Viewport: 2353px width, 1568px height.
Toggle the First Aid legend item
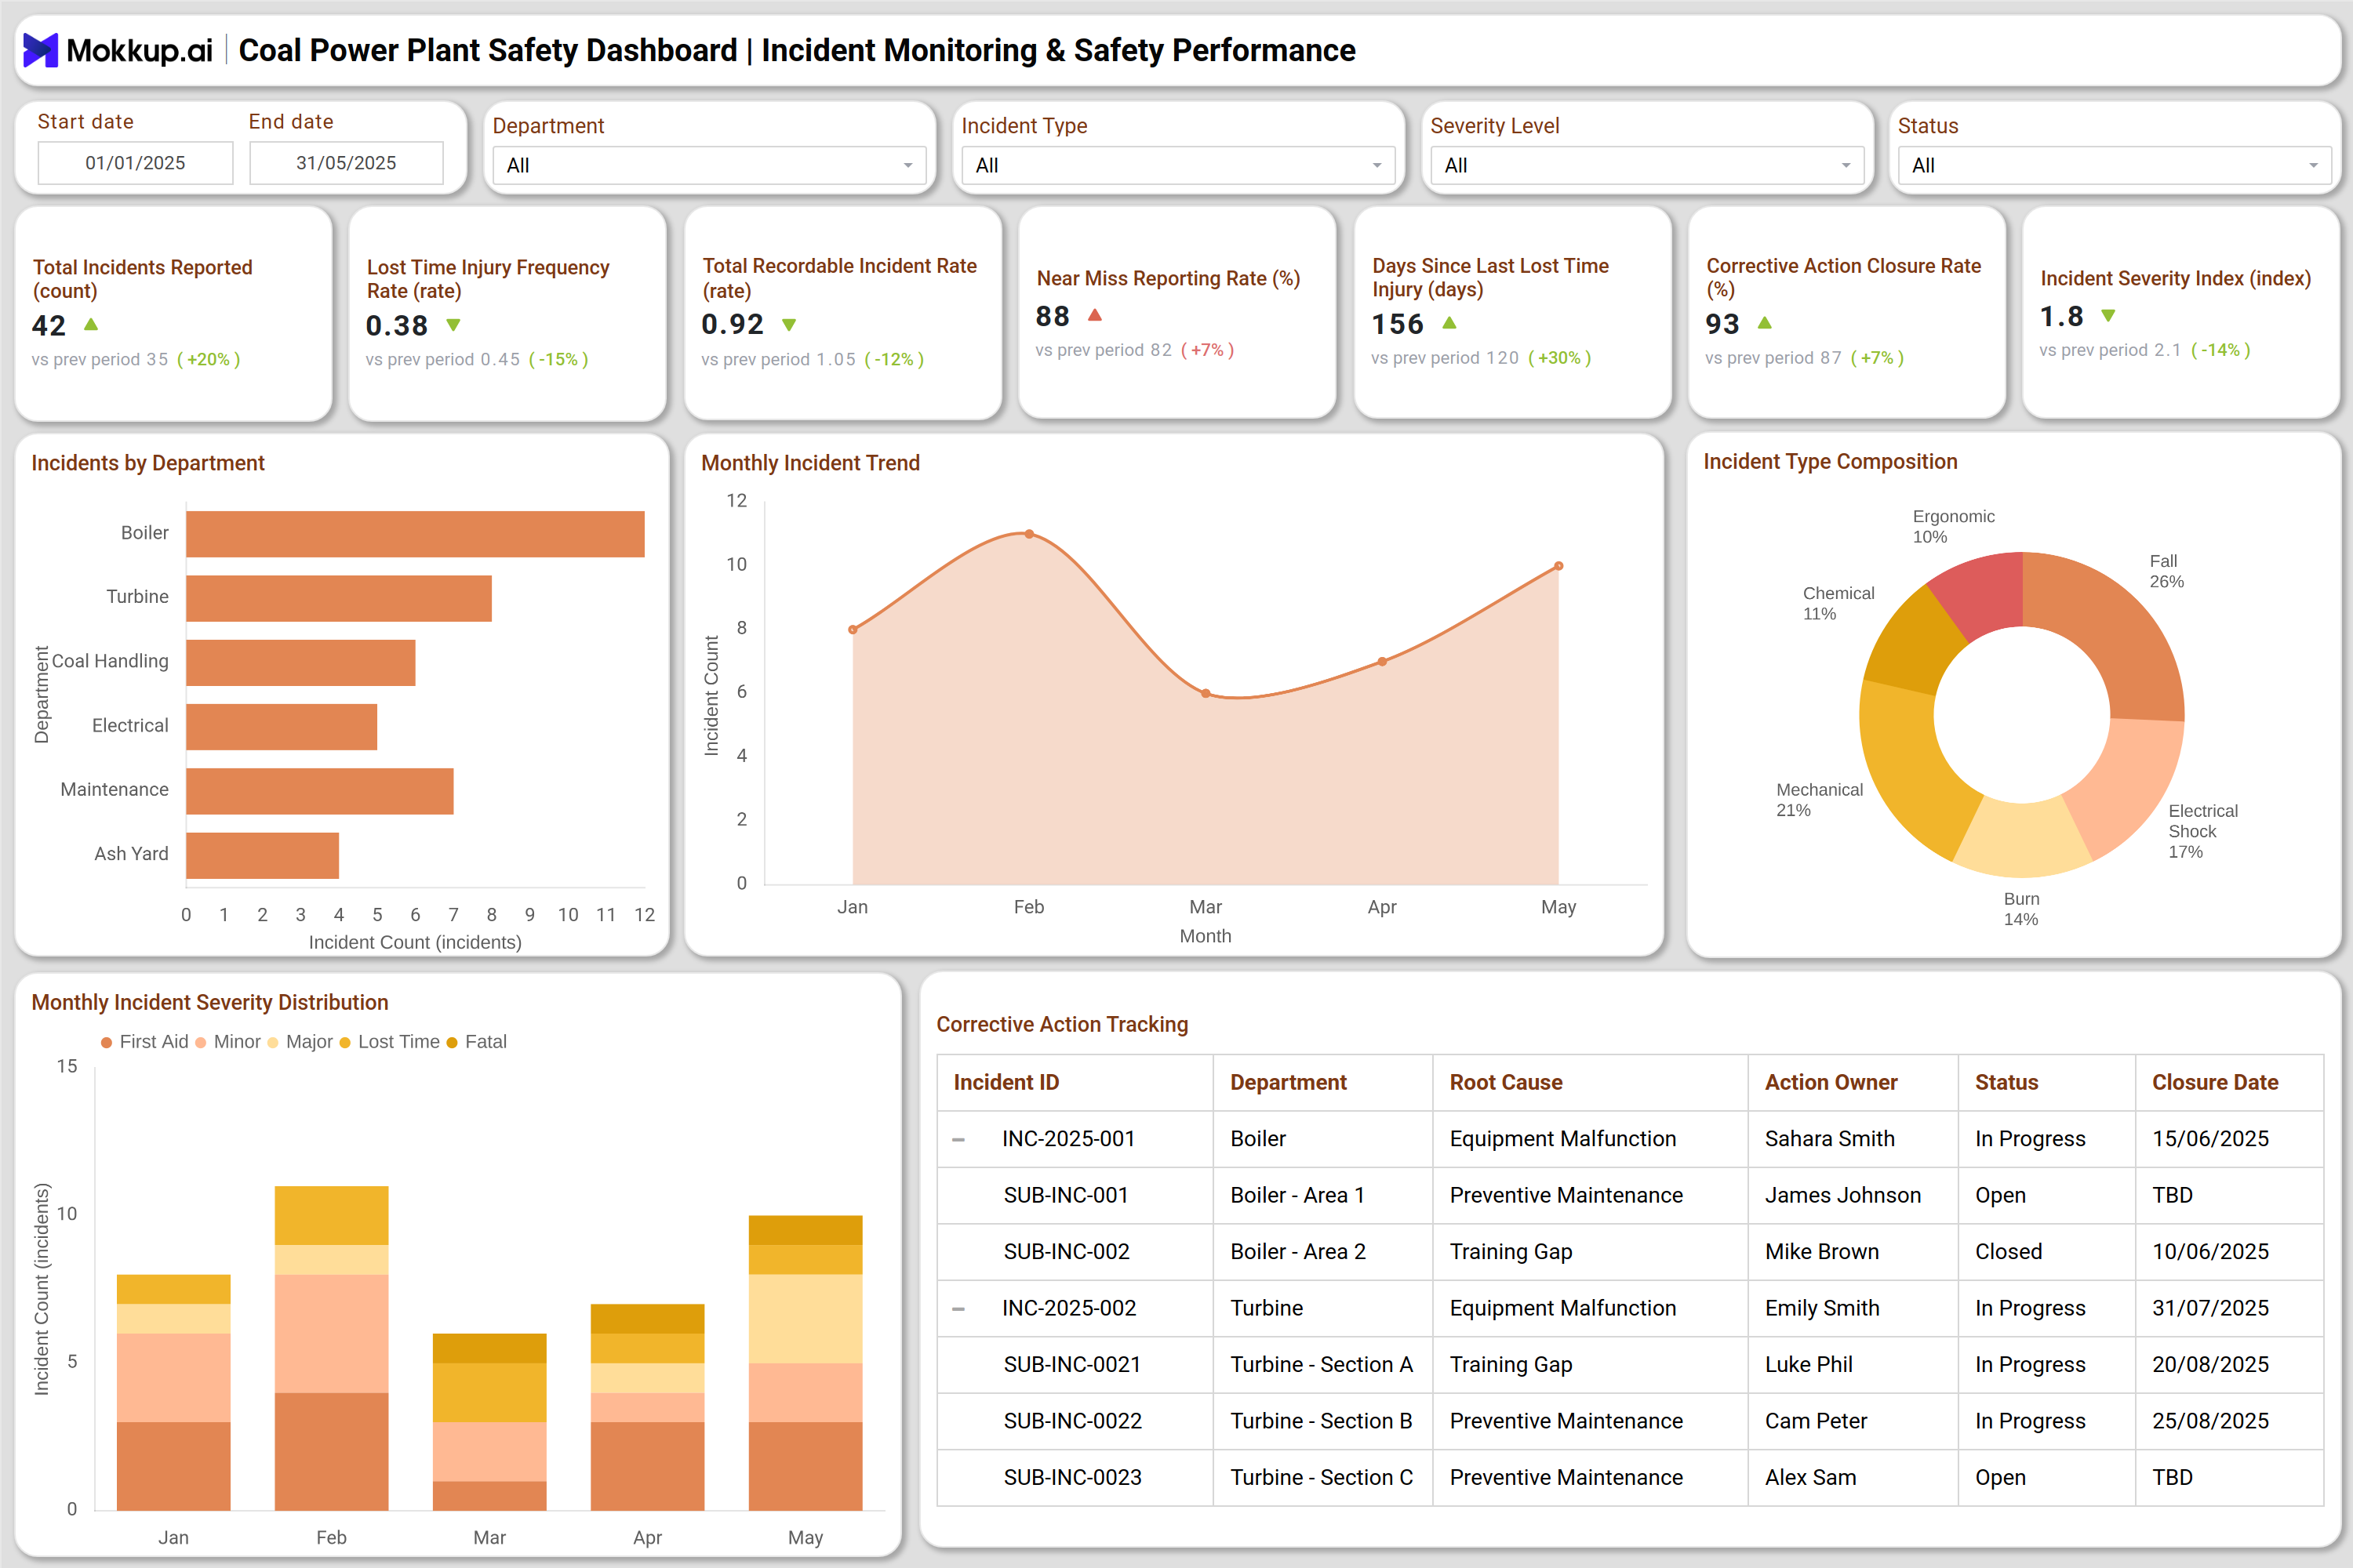[x=144, y=1042]
